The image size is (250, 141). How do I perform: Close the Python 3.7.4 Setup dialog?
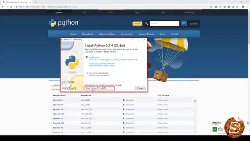144,40
